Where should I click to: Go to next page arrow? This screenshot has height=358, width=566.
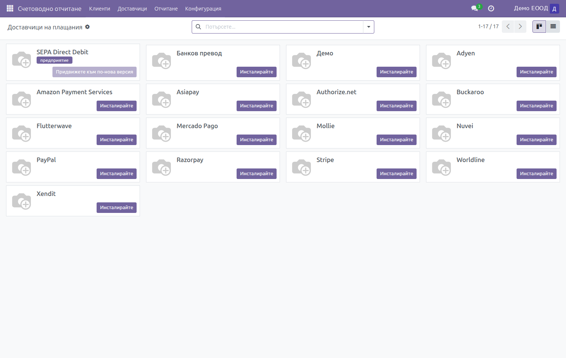520,26
